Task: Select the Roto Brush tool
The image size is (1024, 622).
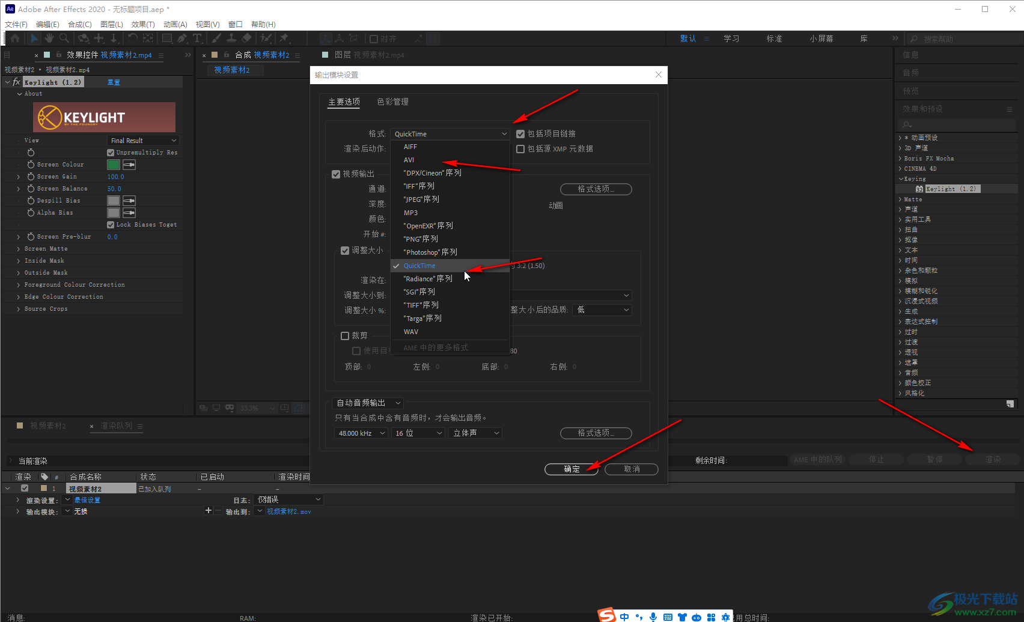Action: (x=266, y=38)
